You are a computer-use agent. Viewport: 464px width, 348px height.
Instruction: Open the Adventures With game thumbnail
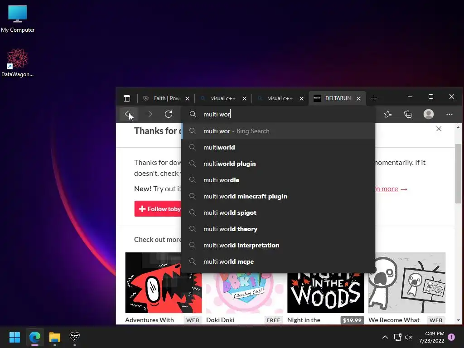[x=163, y=283]
